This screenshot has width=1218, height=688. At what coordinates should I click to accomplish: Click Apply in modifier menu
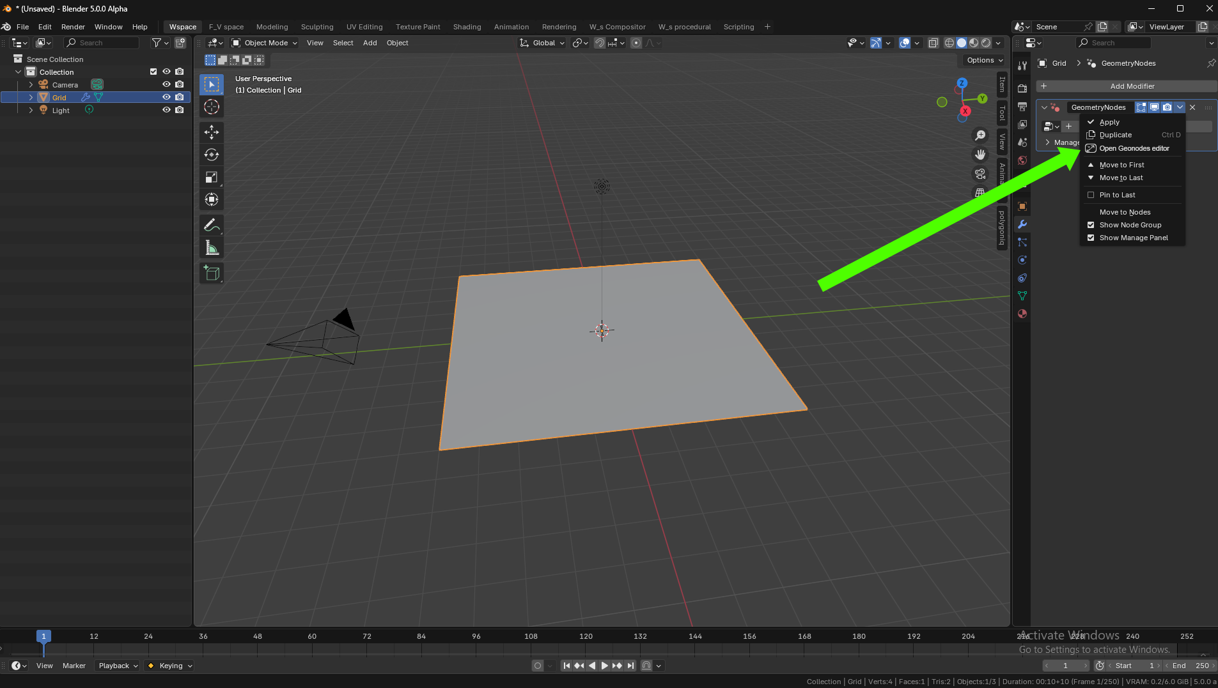(1133, 122)
